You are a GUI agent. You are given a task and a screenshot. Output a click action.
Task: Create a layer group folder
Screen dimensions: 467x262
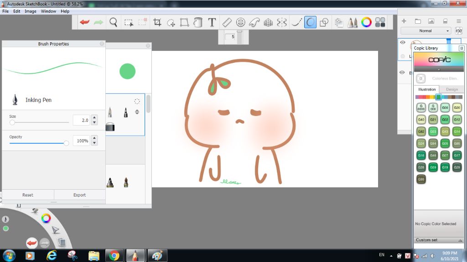point(418,21)
